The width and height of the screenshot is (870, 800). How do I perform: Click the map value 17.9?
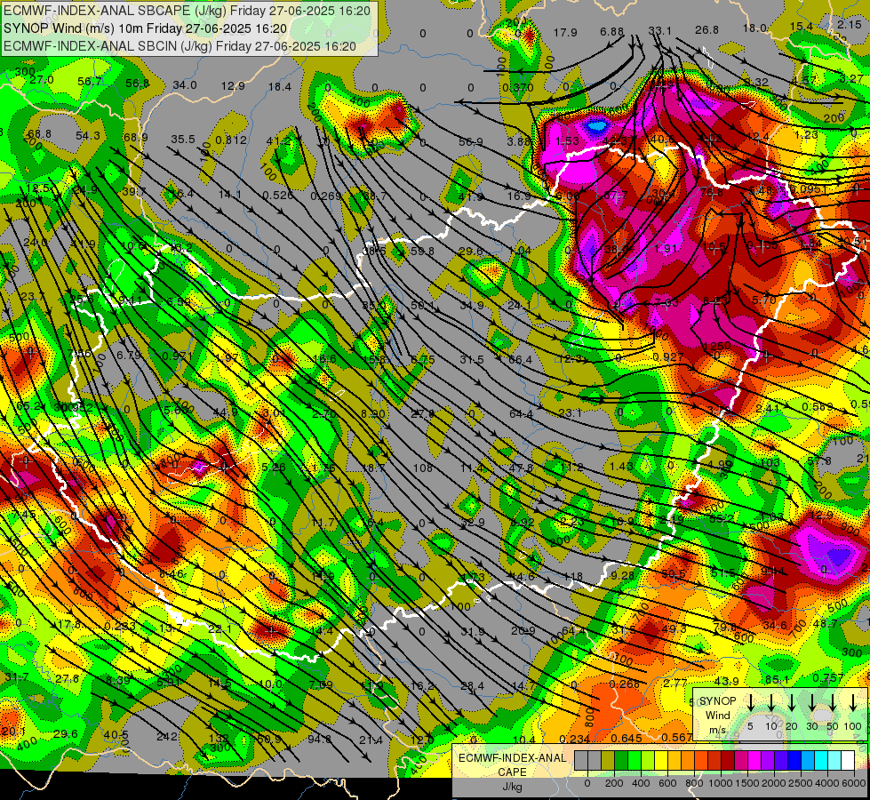click(565, 33)
